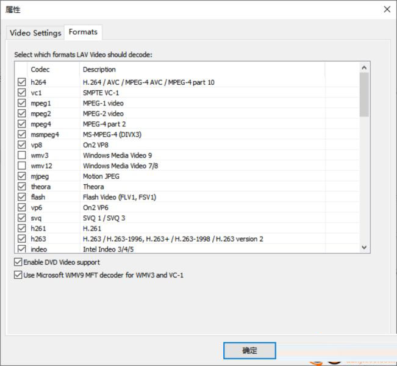Toggle Use Microsoft WMV9 MFT decoder checkbox
Screen dimensions: 397x366
[18, 275]
